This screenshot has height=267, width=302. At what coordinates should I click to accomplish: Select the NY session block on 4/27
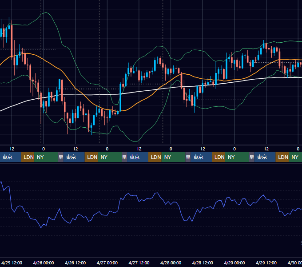click(x=173, y=157)
